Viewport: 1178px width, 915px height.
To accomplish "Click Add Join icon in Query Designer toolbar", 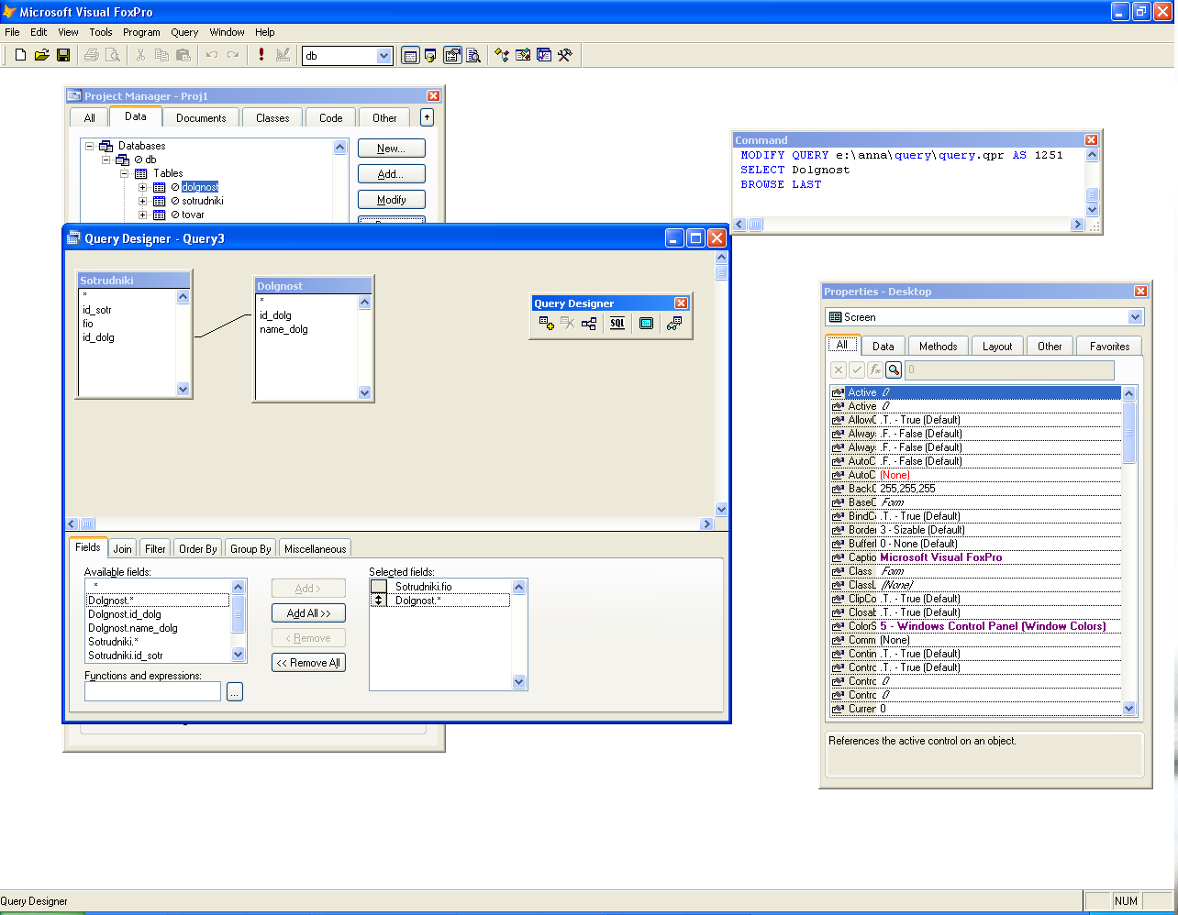I will tap(589, 324).
